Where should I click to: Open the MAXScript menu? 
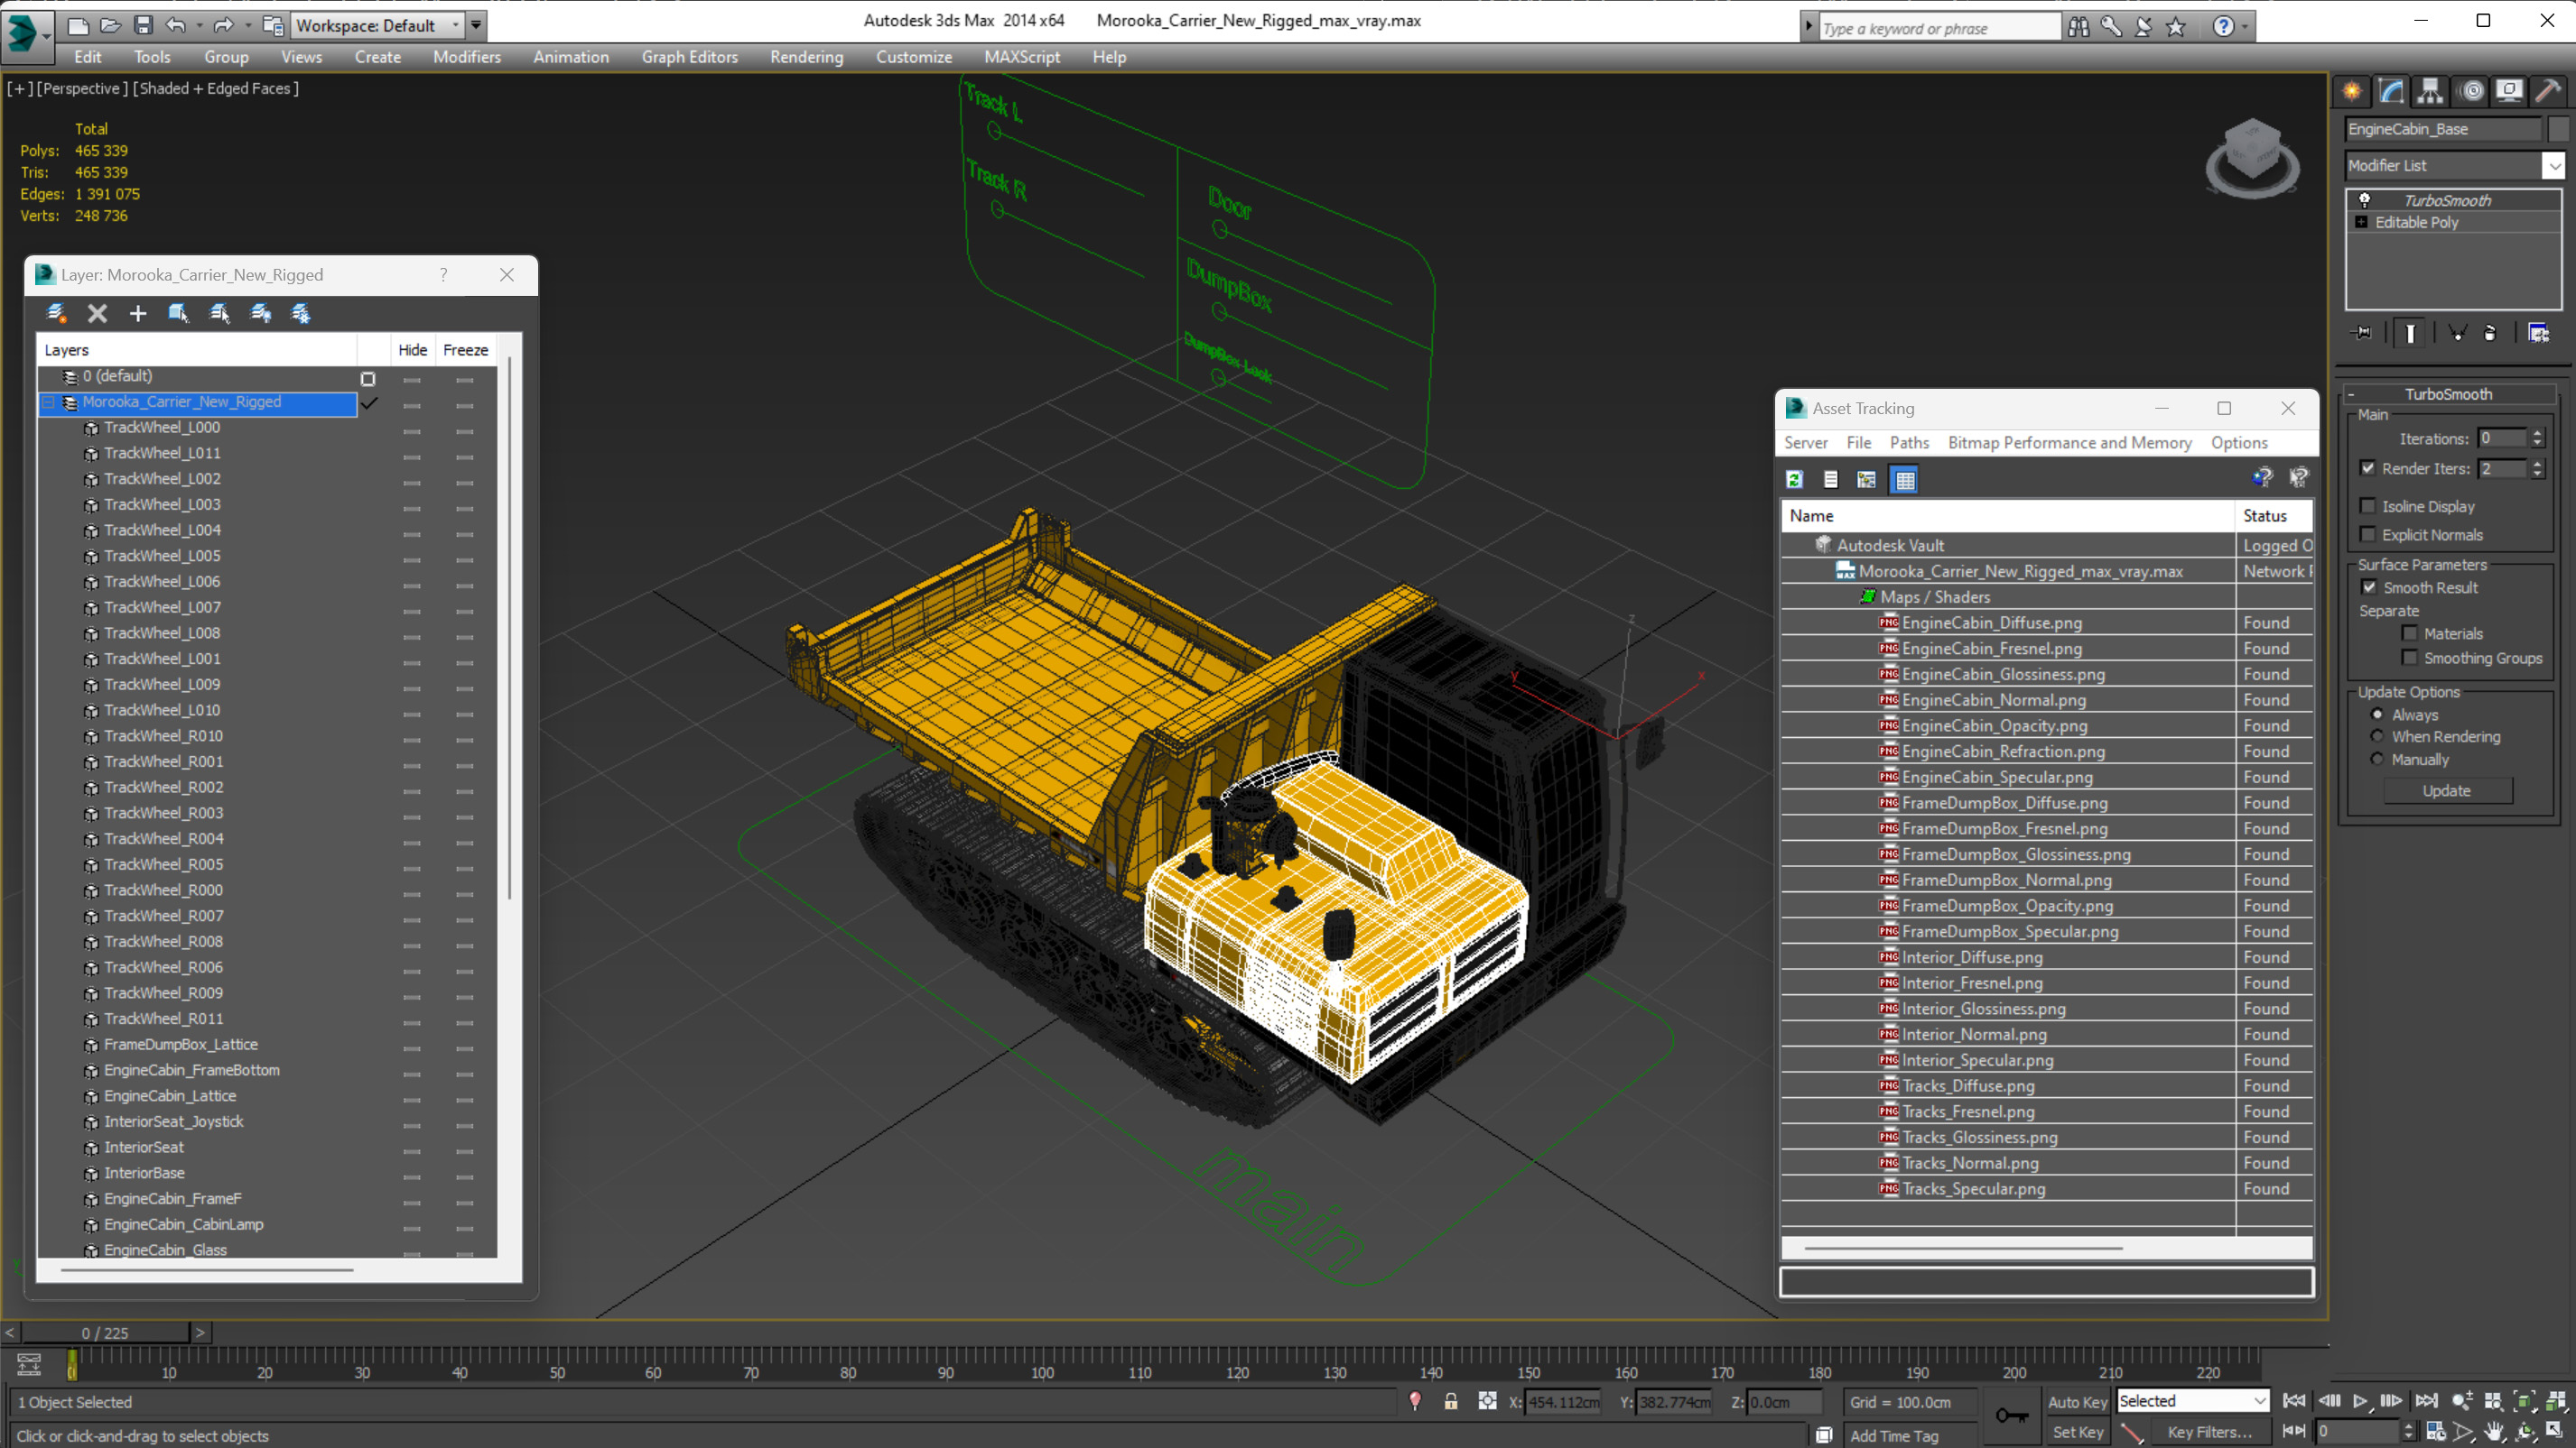click(x=1021, y=57)
